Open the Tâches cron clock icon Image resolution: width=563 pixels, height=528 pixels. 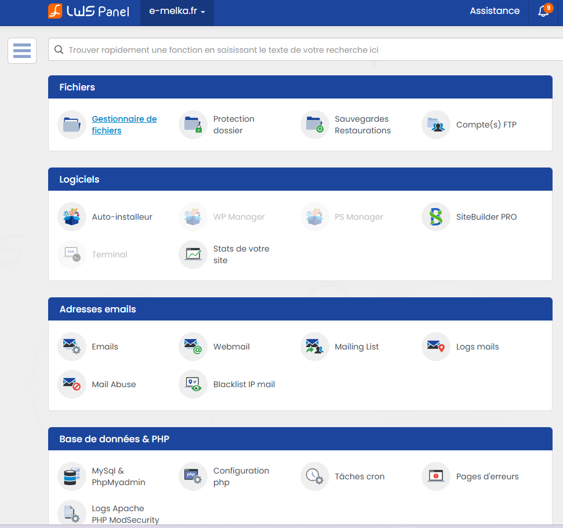(x=315, y=476)
